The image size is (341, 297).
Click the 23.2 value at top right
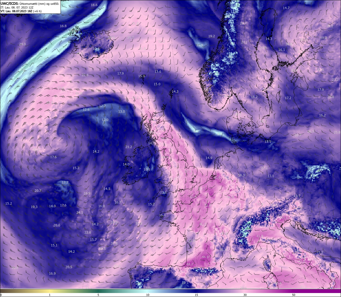click(x=330, y=26)
